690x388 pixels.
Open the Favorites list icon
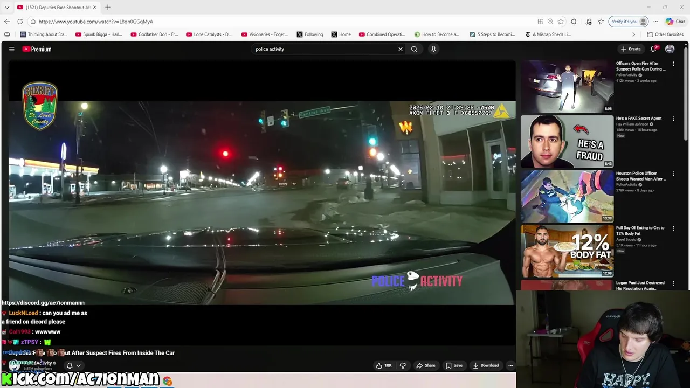click(x=601, y=22)
